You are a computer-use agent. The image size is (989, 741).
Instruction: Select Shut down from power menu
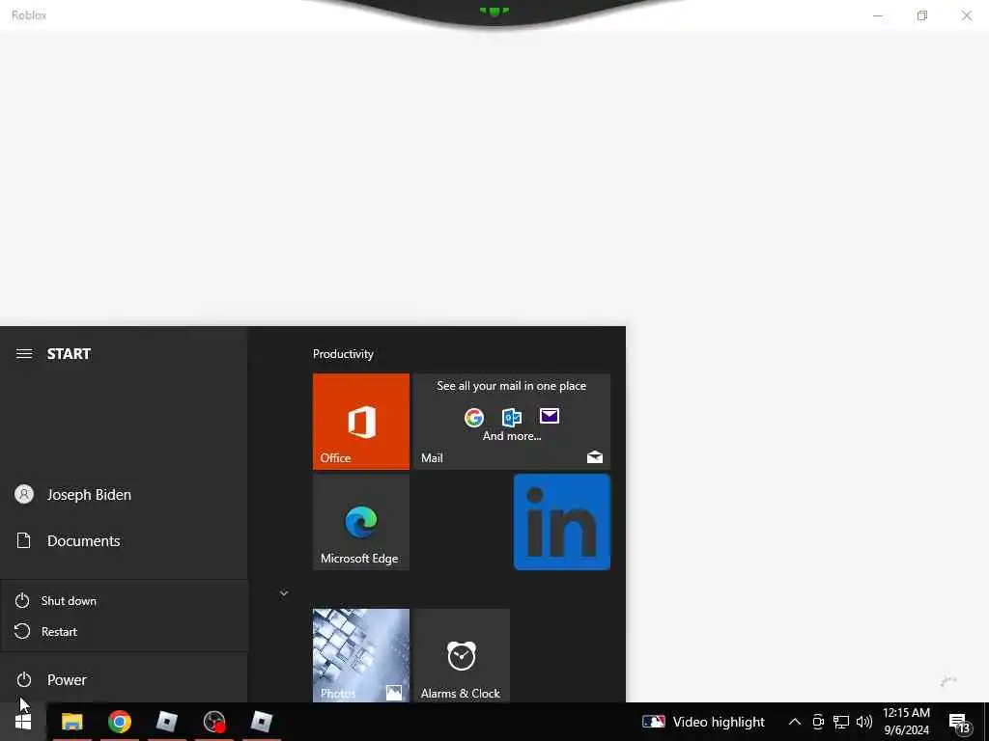coord(125,600)
